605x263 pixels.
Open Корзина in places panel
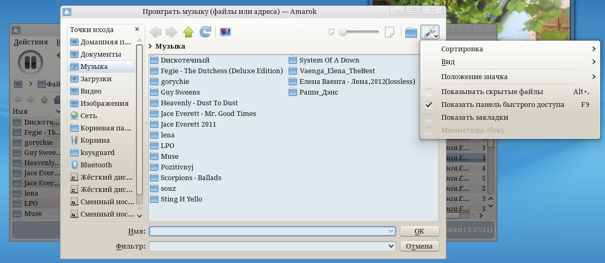click(x=102, y=140)
